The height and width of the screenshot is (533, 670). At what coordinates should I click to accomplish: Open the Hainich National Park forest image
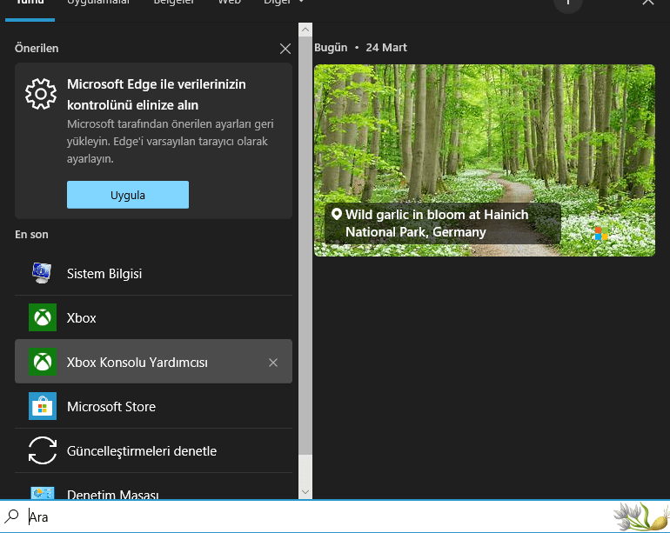(x=485, y=161)
